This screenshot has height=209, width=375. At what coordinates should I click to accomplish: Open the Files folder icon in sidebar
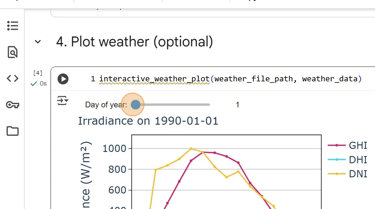12,131
